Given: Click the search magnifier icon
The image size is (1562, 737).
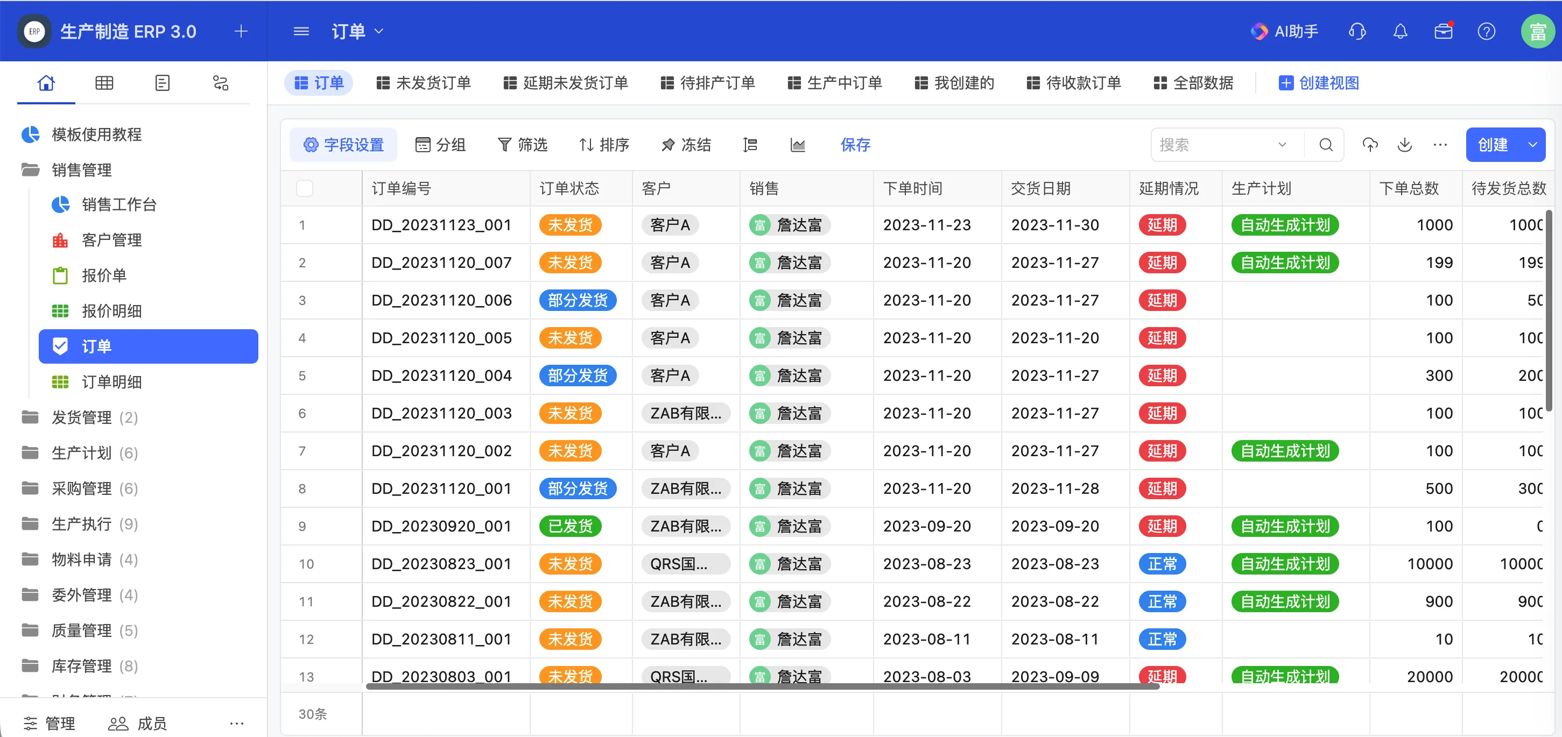Looking at the screenshot, I should point(1326,145).
